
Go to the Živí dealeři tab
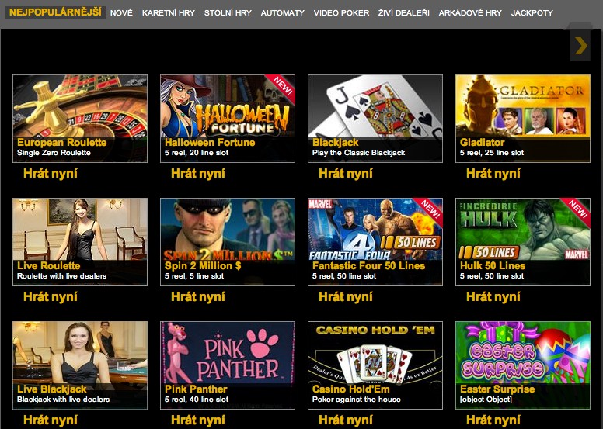(x=404, y=12)
